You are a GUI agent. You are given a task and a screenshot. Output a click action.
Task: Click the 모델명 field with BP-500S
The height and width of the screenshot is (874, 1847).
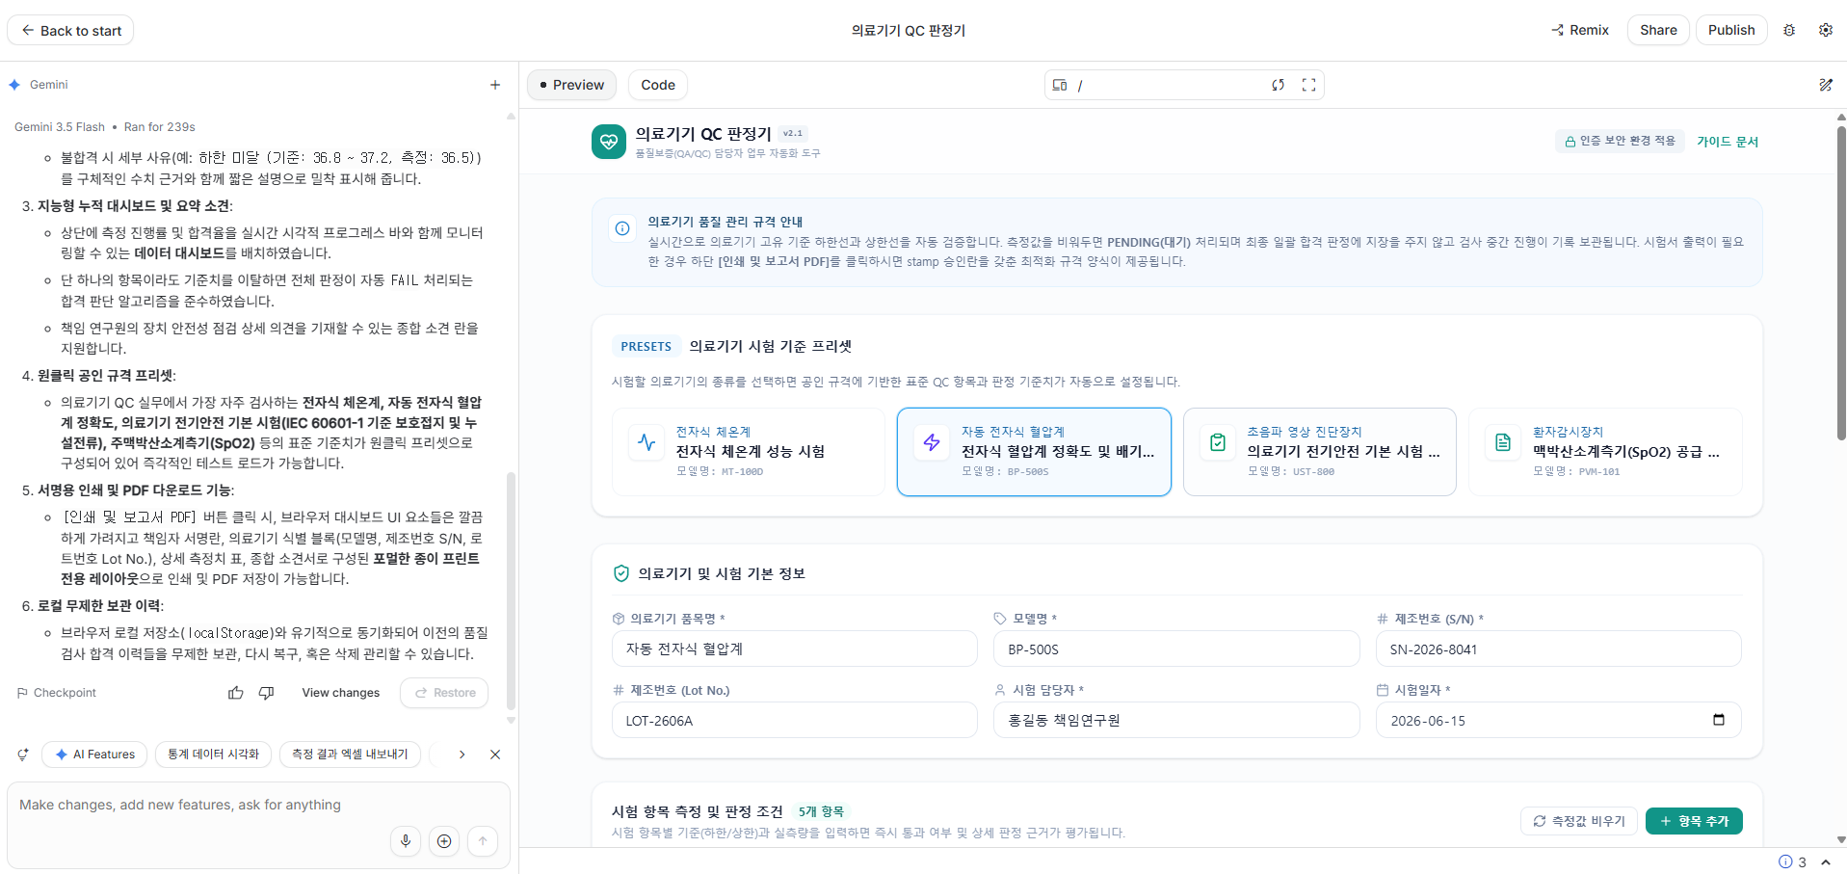pyautogui.click(x=1176, y=649)
